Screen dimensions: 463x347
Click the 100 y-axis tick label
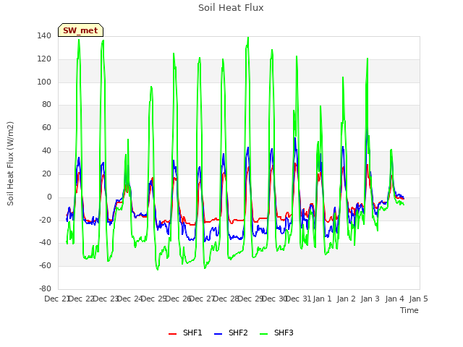pyautogui.click(x=44, y=82)
